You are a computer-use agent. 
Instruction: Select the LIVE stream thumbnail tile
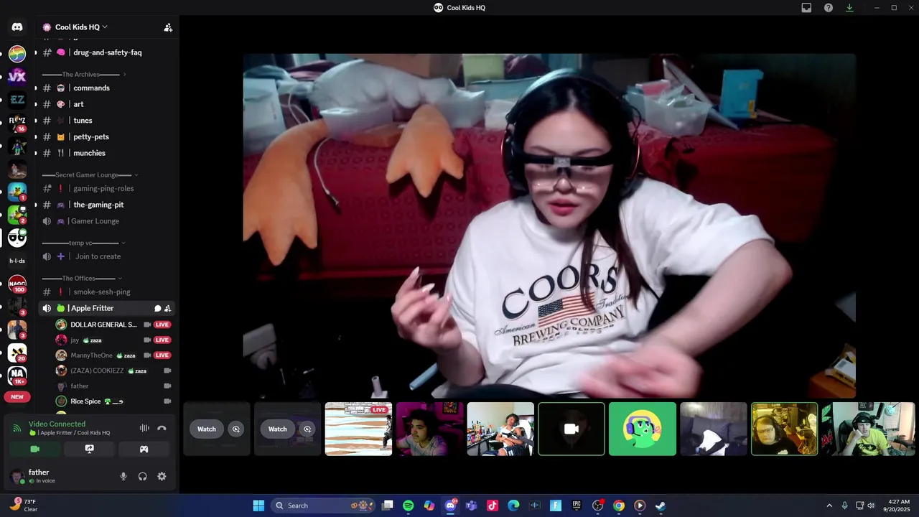358,429
